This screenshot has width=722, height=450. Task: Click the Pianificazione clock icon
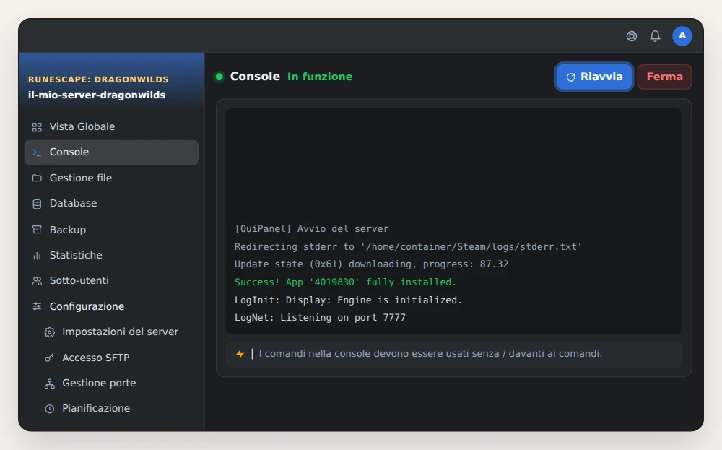[x=49, y=409]
